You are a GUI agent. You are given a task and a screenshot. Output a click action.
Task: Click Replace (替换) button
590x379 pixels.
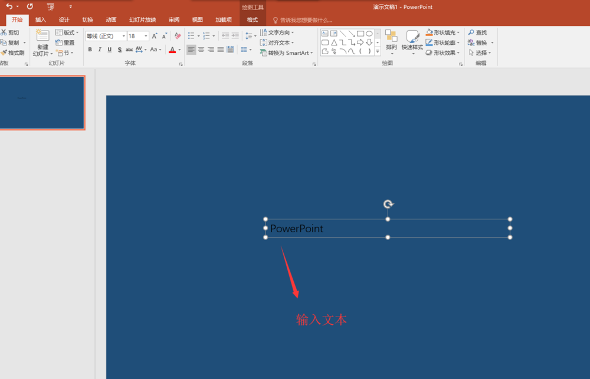[477, 42]
